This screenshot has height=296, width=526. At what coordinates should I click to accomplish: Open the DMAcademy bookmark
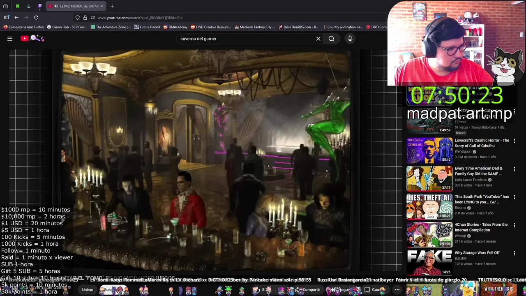click(175, 27)
